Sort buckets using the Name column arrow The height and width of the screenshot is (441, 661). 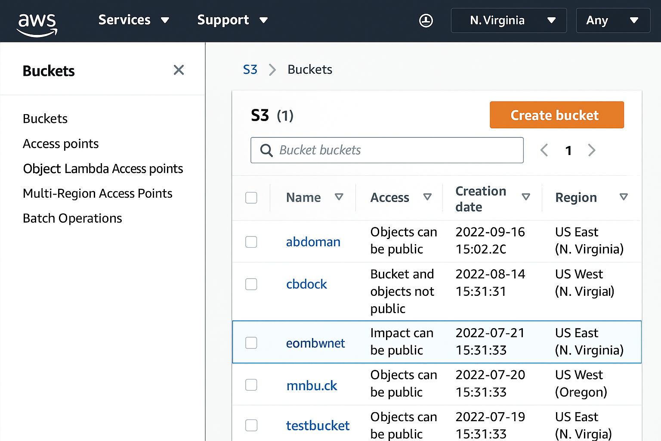(x=339, y=197)
